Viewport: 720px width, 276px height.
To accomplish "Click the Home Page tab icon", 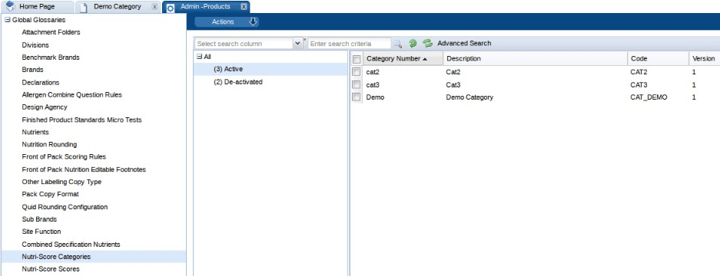I will [x=11, y=7].
